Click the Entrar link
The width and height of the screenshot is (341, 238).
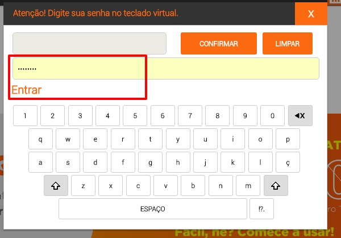26,90
